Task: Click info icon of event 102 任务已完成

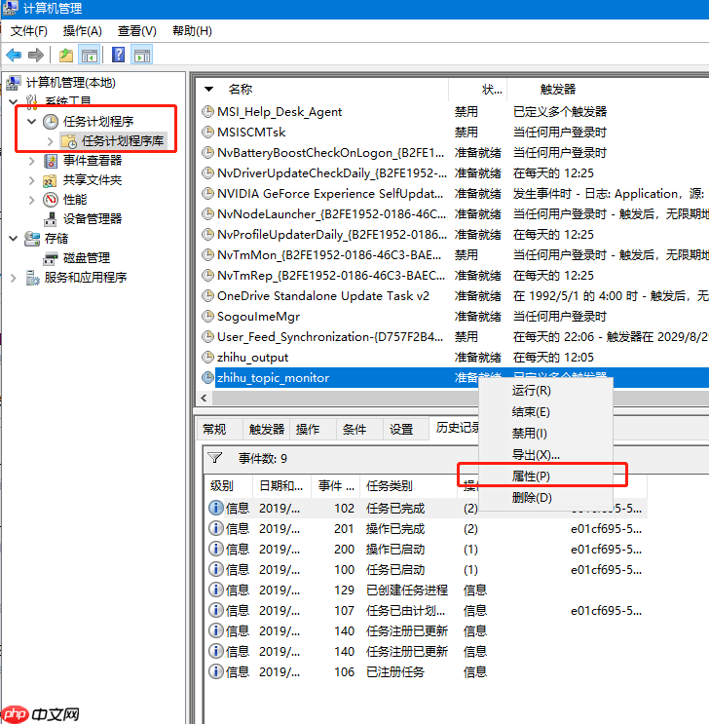Action: [x=215, y=508]
